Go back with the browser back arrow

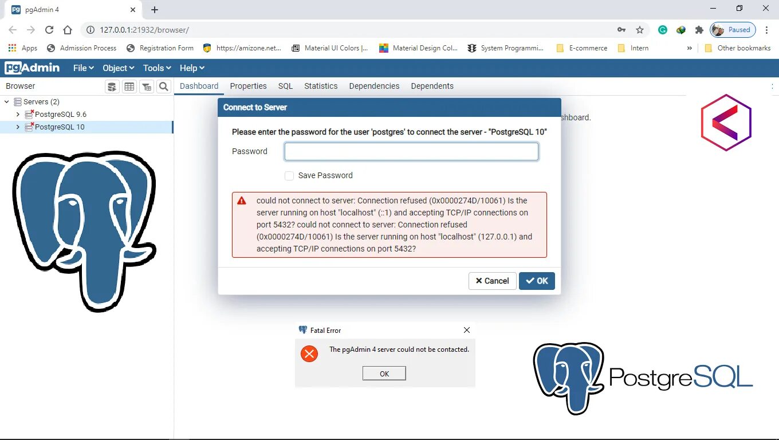tap(13, 30)
